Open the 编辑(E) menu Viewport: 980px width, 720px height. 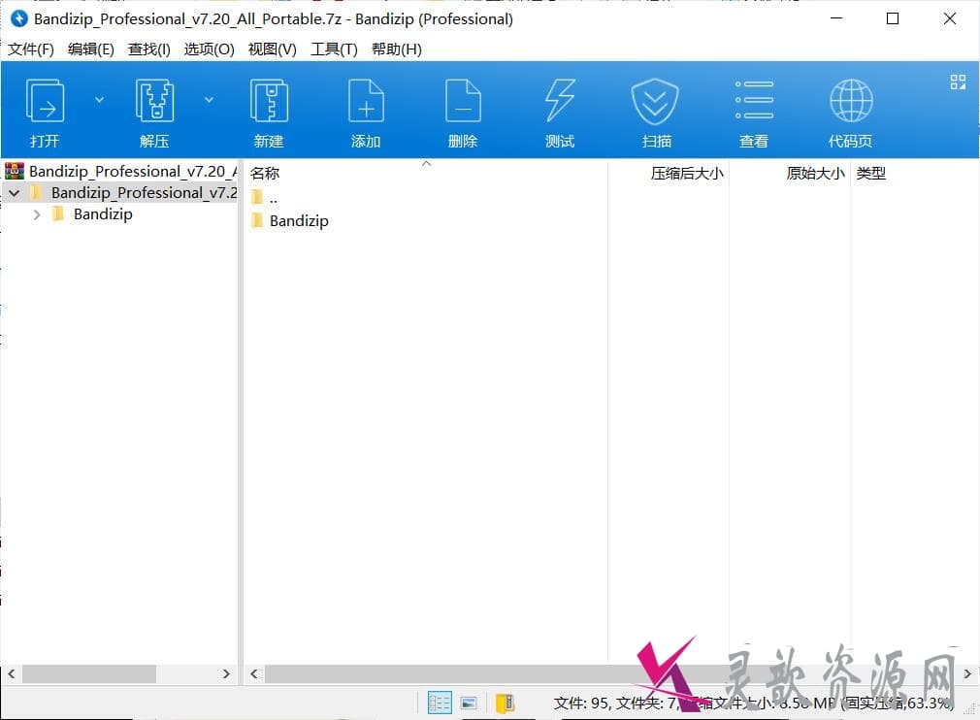coord(90,49)
